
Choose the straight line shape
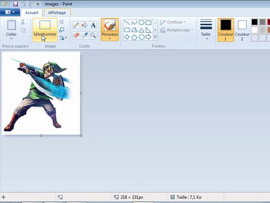127,22
